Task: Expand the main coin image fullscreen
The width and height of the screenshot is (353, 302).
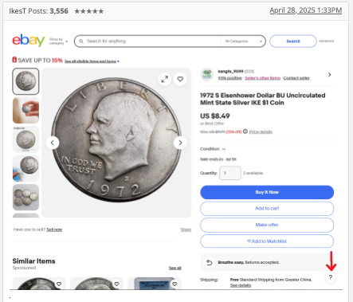Action: pos(165,79)
